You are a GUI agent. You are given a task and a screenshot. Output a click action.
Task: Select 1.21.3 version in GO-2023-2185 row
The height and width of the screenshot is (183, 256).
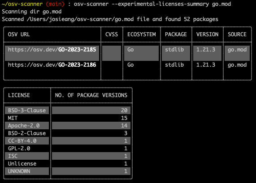click(207, 53)
